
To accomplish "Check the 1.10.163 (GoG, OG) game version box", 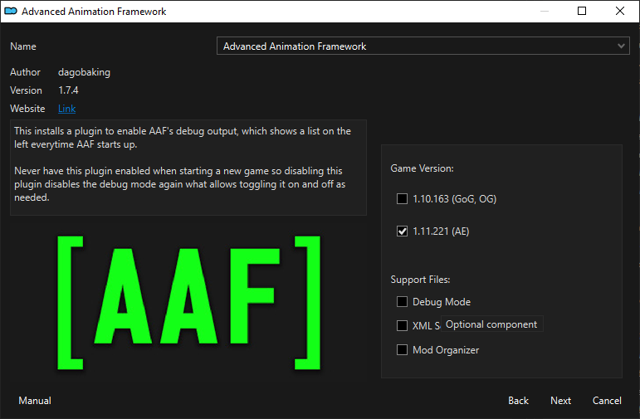I will [x=402, y=198].
